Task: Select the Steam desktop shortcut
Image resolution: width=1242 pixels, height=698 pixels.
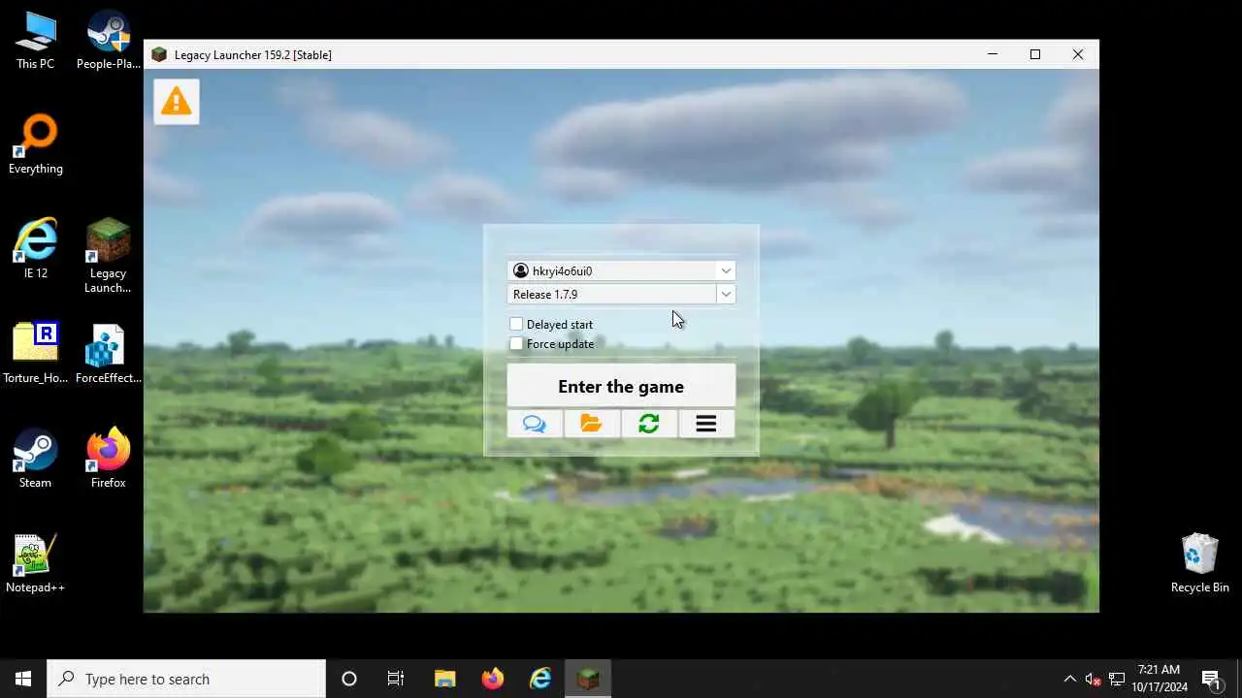Action: 36,460
